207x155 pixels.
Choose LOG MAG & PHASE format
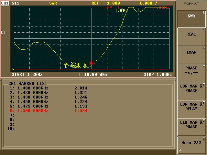pos(191,91)
